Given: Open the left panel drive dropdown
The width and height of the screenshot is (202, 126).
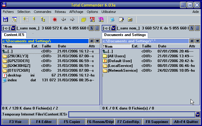Looking at the screenshot, I should 13,28.
